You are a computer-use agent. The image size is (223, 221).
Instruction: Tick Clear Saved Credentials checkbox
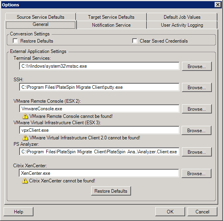[135, 41]
